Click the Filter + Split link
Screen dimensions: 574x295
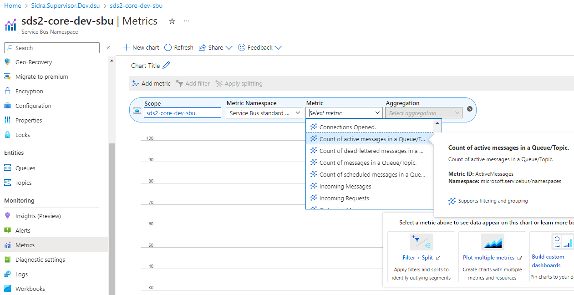tap(417, 258)
